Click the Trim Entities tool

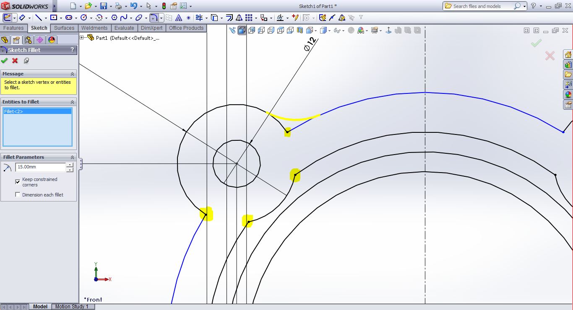pos(199,18)
